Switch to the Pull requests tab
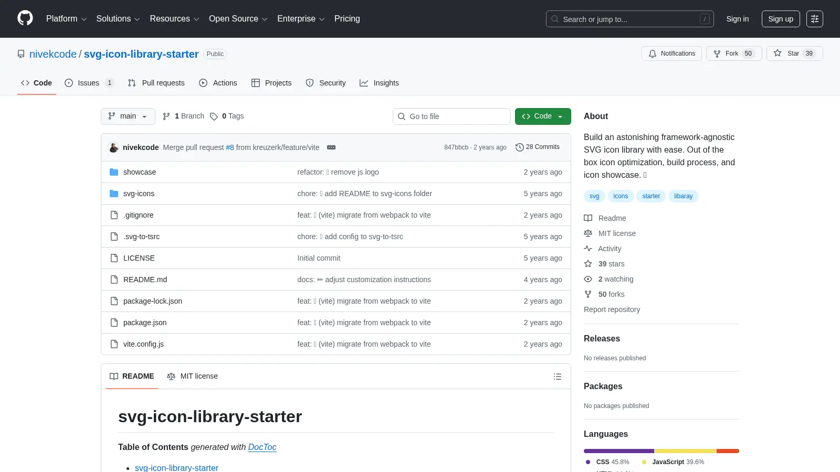This screenshot has height=472, width=840. click(156, 83)
